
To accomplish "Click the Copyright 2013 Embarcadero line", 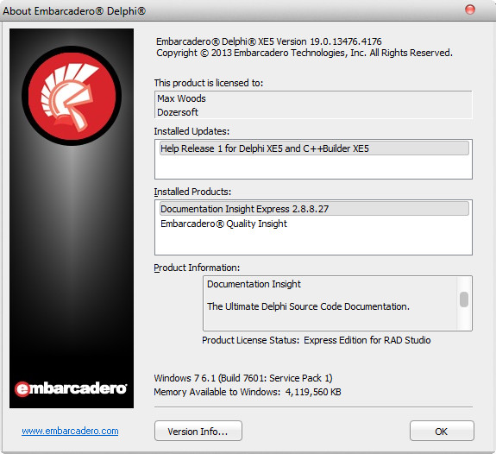I will point(305,53).
